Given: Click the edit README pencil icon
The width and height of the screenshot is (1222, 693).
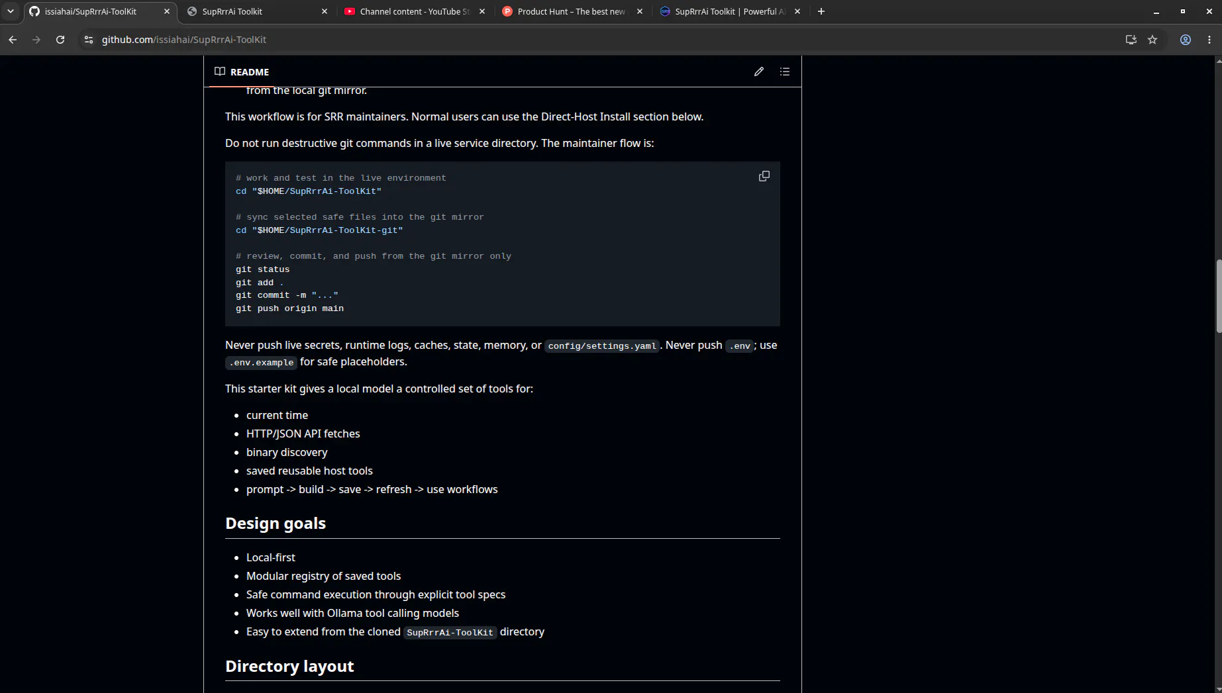Looking at the screenshot, I should pyautogui.click(x=759, y=71).
